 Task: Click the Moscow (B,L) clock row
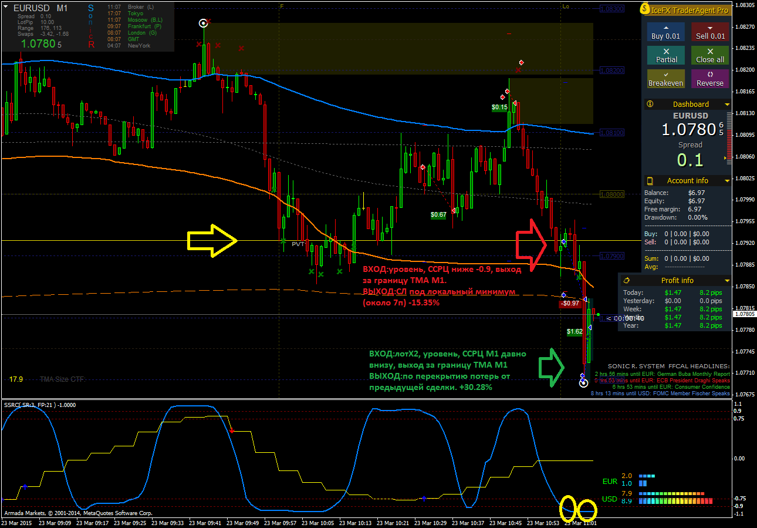[x=135, y=19]
